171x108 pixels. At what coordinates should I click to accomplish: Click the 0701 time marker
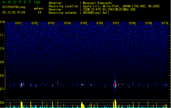pyautogui.click(x=18, y=23)
